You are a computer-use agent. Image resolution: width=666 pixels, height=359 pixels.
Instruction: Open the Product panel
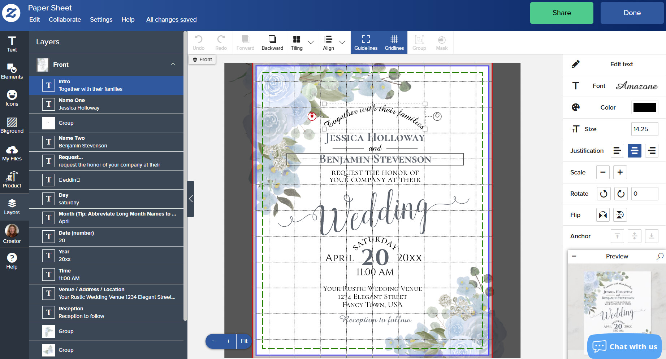pos(12,180)
